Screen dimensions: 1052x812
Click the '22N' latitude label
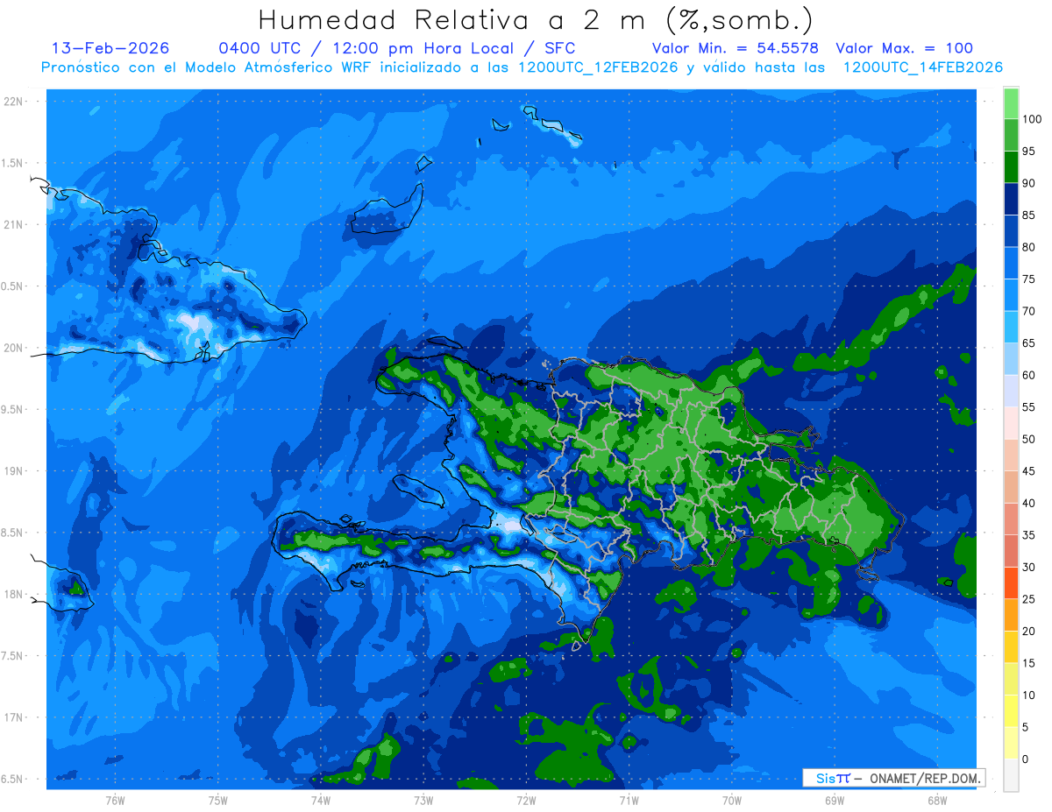tap(12, 102)
